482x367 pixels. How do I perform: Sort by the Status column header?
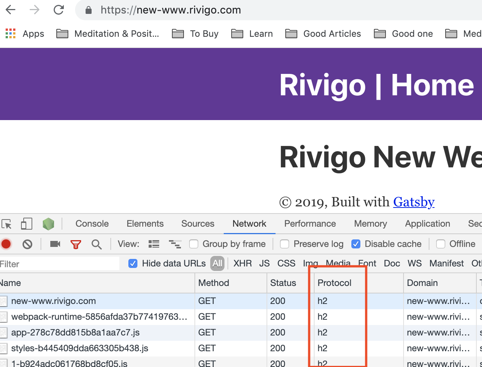pyautogui.click(x=290, y=283)
